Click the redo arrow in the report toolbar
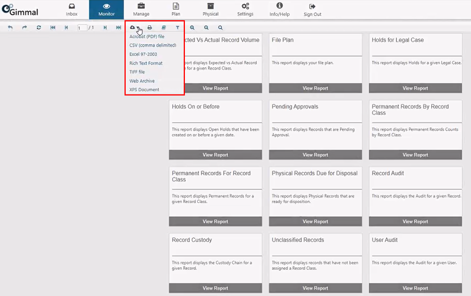The image size is (471, 296). click(x=24, y=27)
